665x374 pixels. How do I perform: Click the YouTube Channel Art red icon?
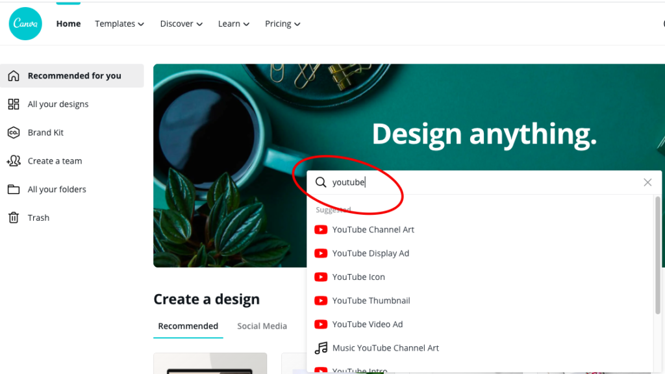321,230
